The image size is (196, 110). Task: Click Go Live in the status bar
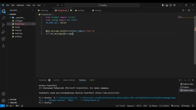coord(175,106)
